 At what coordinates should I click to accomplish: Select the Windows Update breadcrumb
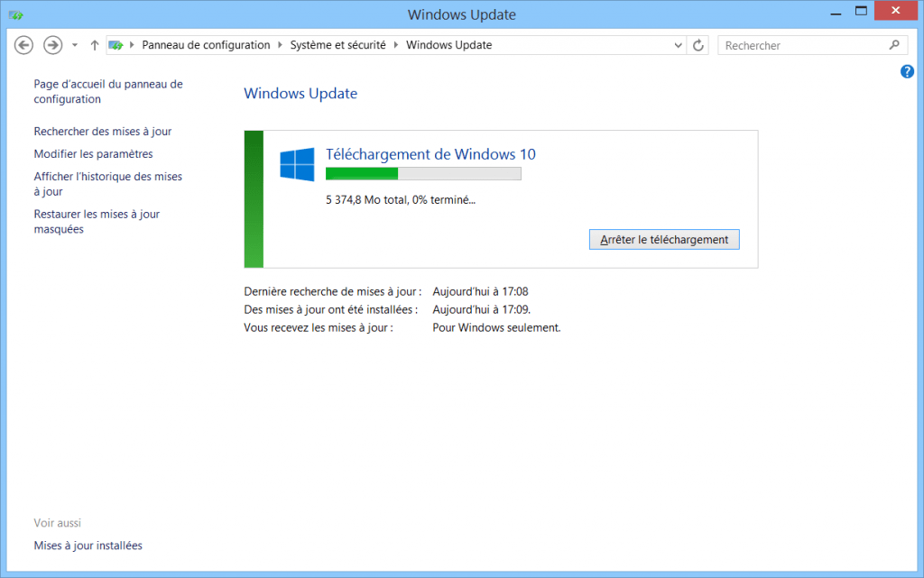coord(449,45)
